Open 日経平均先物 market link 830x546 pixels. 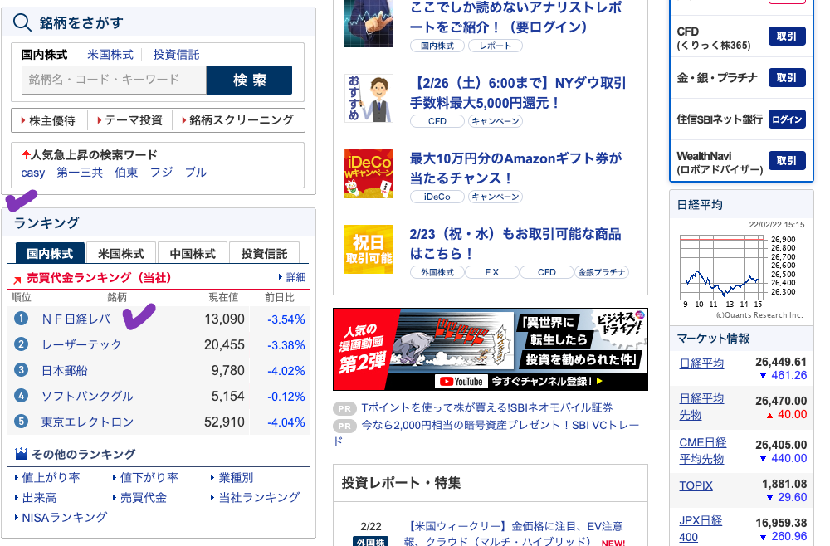click(x=701, y=407)
